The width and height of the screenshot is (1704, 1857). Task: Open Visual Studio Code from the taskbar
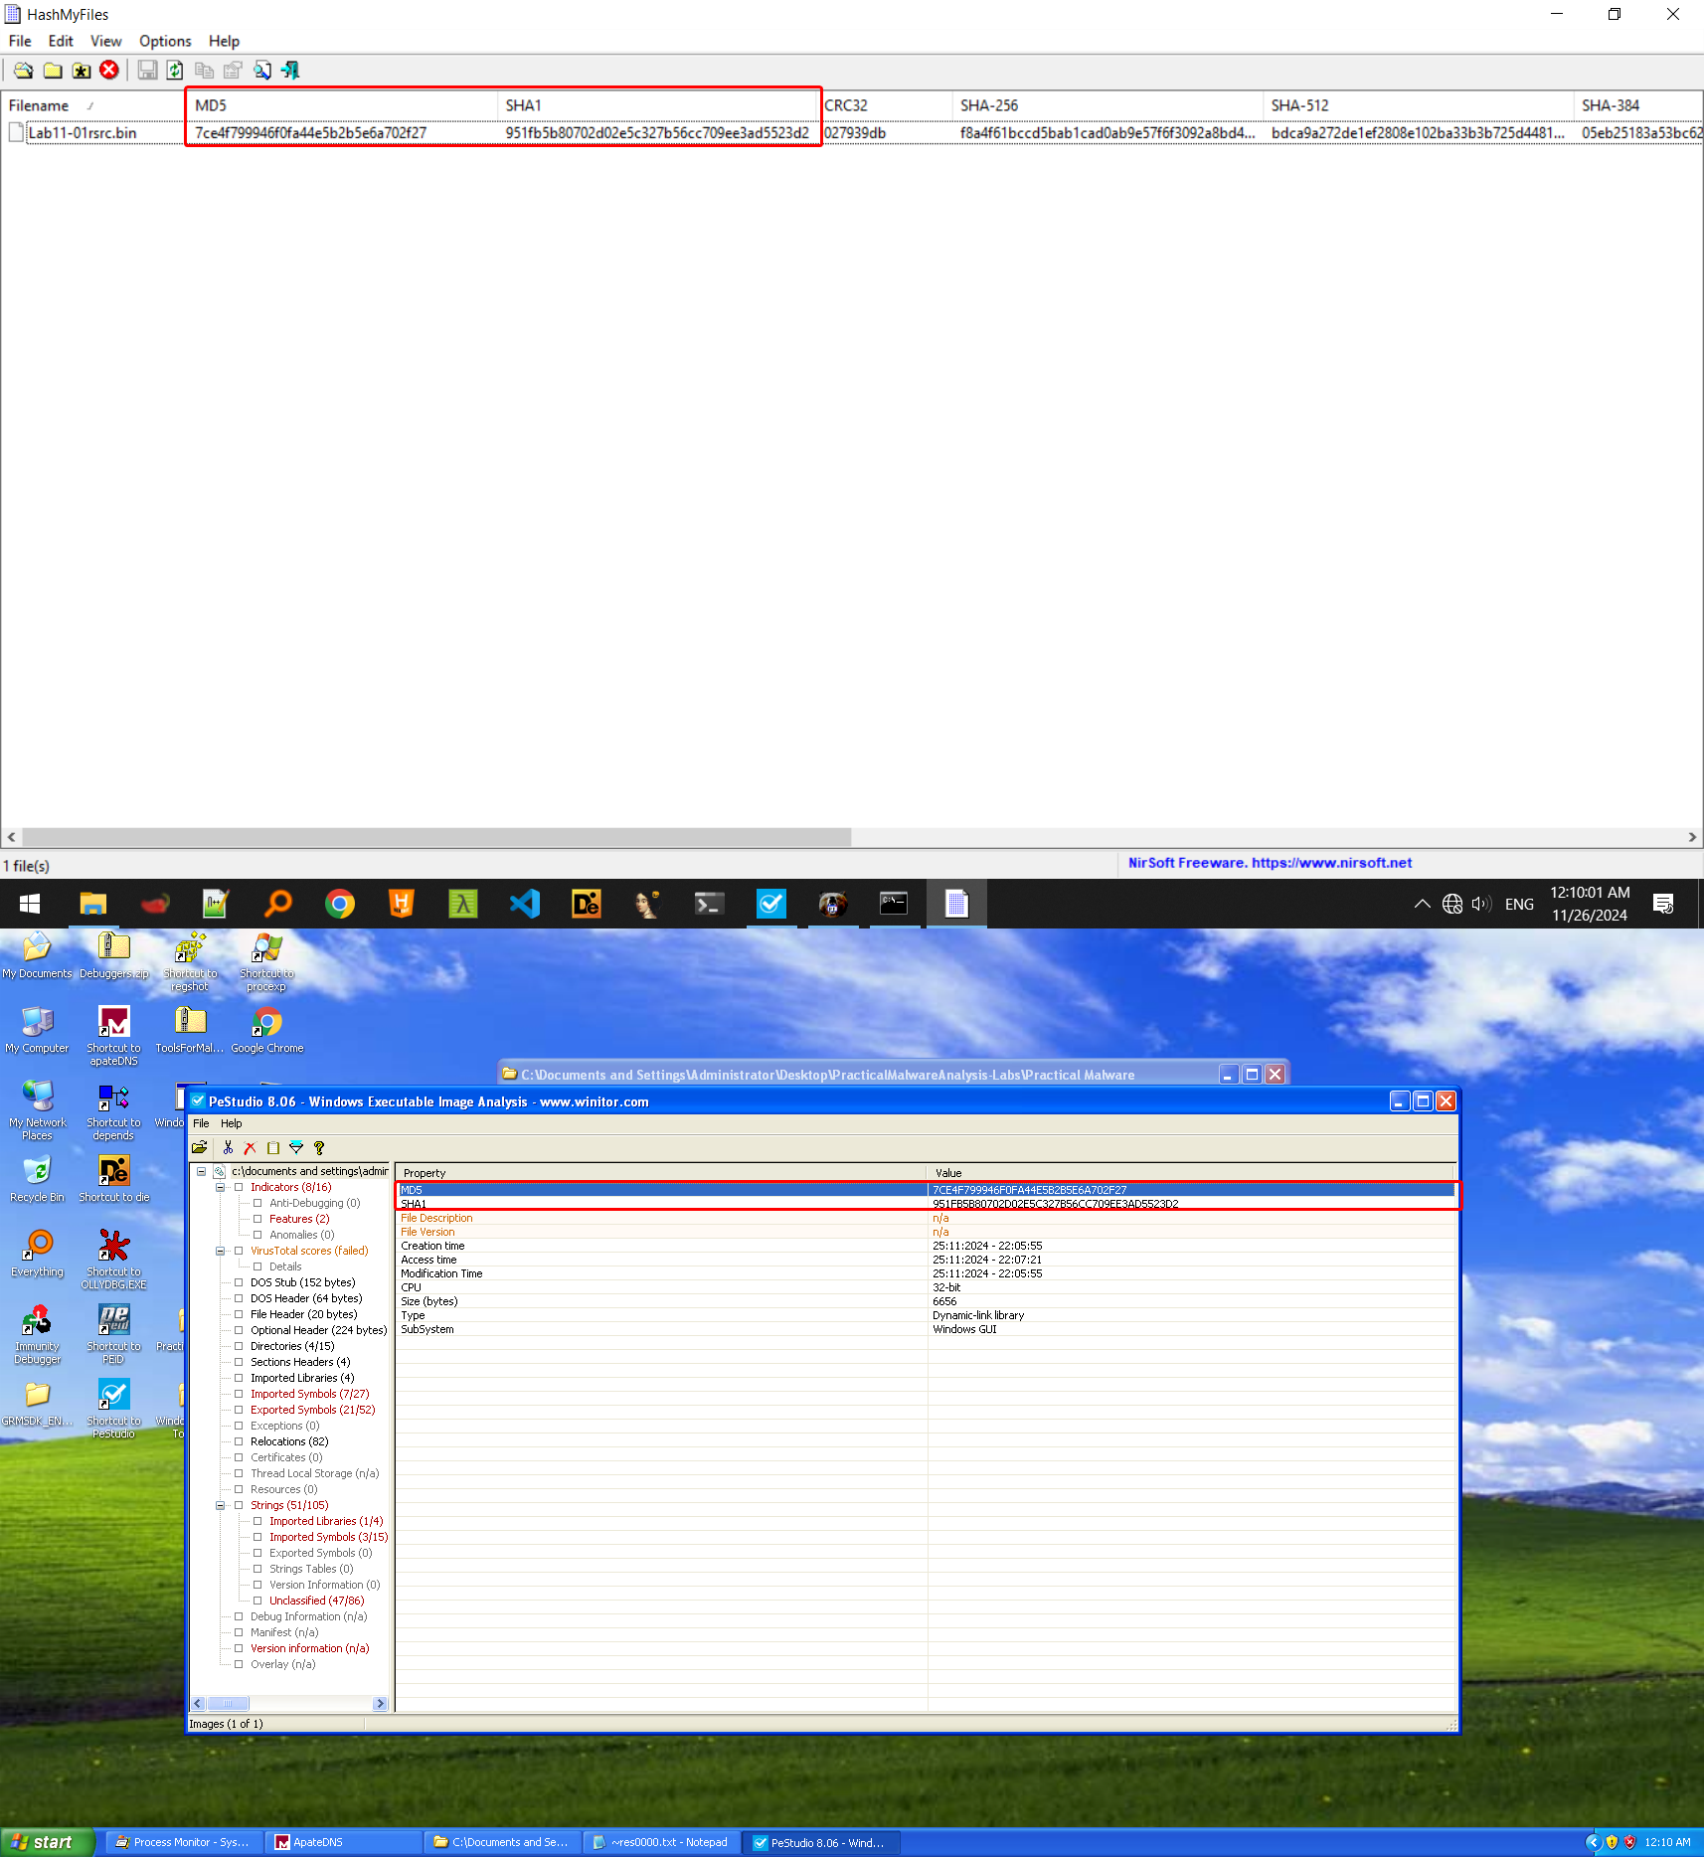[524, 904]
